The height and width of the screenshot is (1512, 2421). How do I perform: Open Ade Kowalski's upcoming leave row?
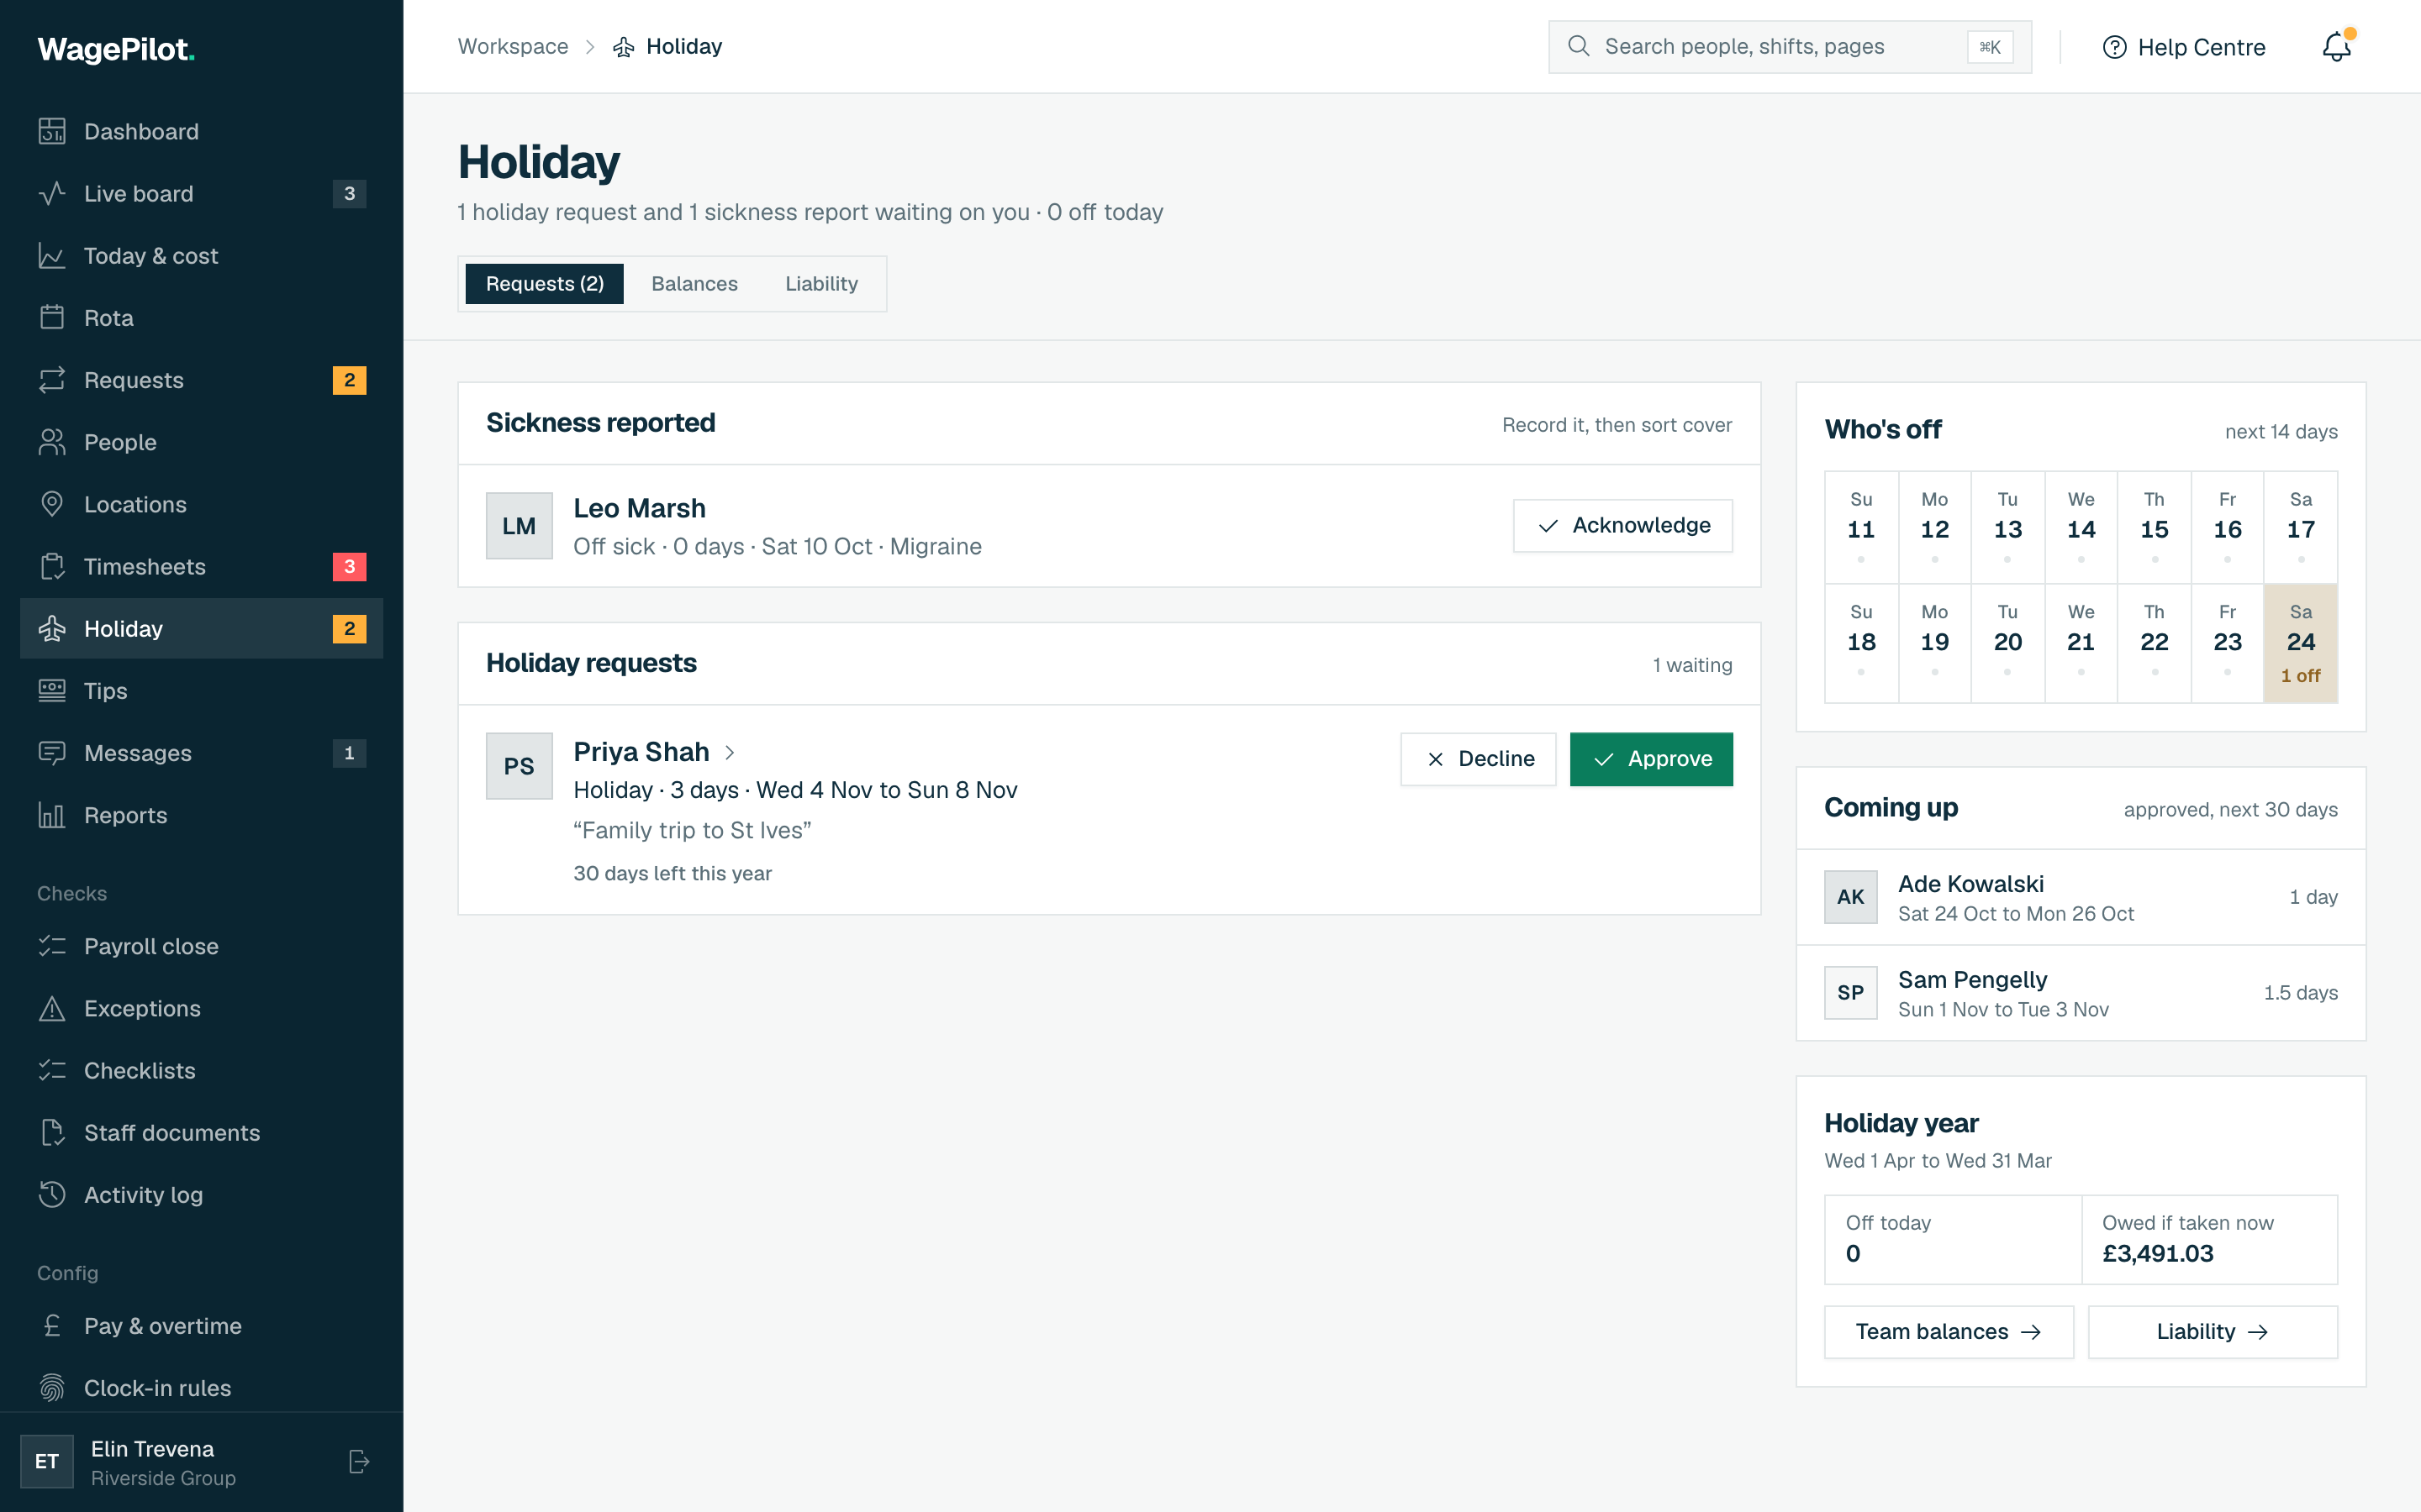click(x=2081, y=897)
